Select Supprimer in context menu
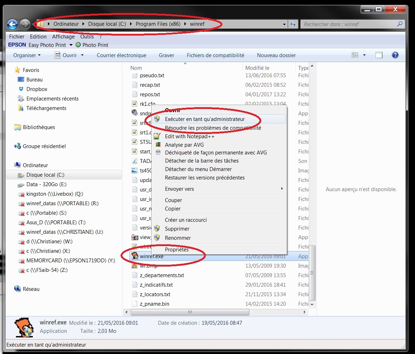Image resolution: width=415 pixels, height=354 pixels. 219,228
